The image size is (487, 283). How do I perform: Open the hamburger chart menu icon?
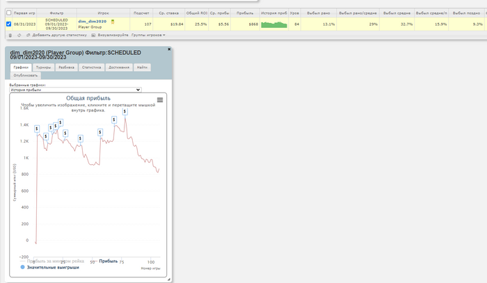click(160, 100)
